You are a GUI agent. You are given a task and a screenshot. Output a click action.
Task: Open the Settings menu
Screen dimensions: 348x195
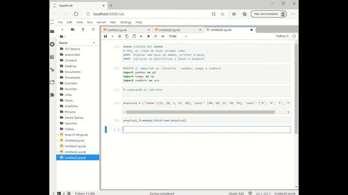click(126, 22)
